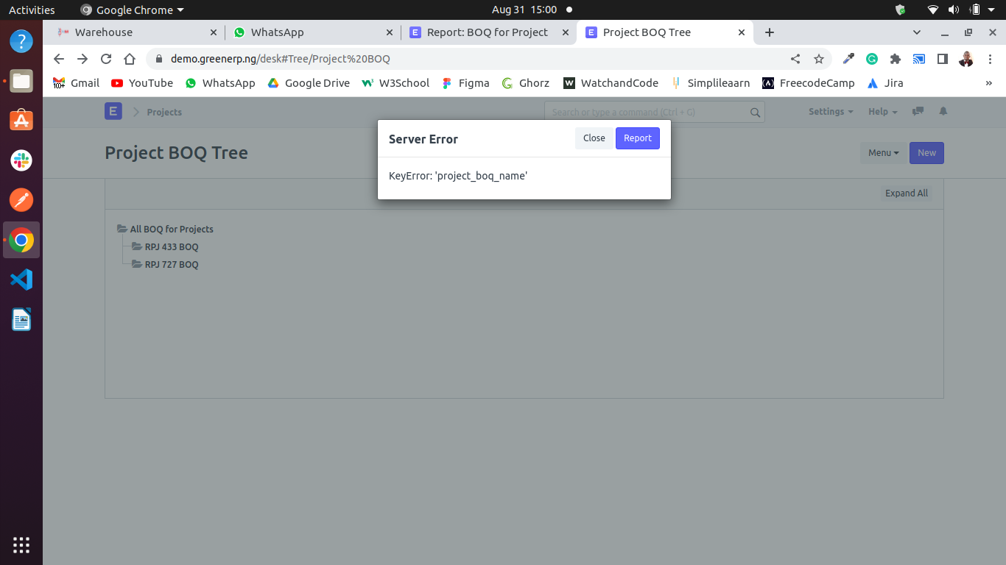The height and width of the screenshot is (565, 1006).
Task: Open the Figma bookmark
Action: click(x=465, y=83)
